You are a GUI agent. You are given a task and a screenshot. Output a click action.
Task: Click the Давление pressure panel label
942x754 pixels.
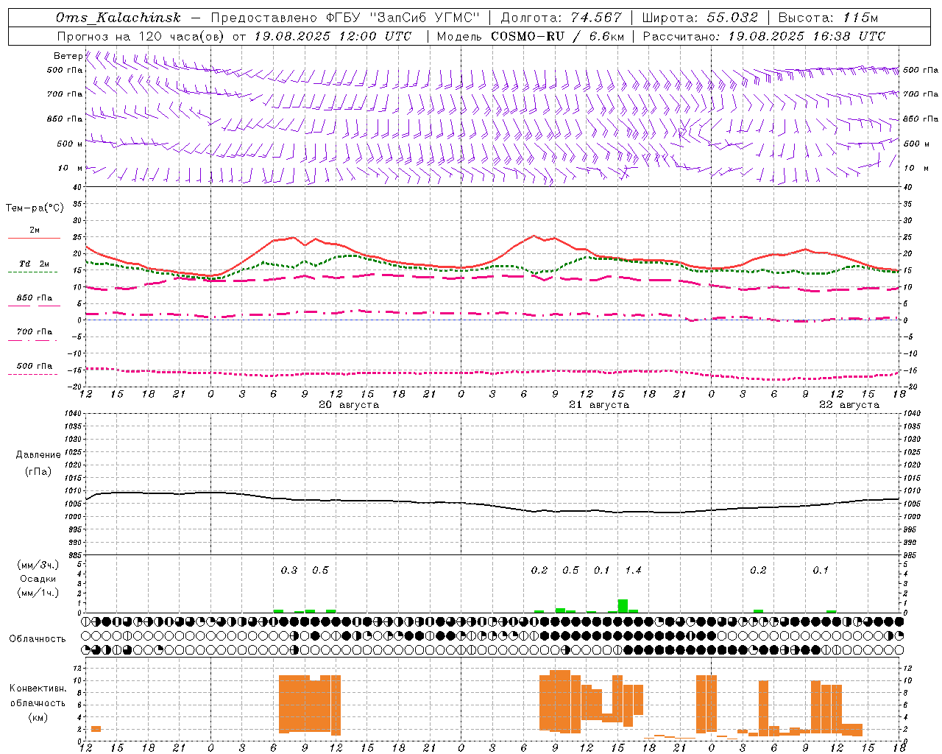coord(38,455)
